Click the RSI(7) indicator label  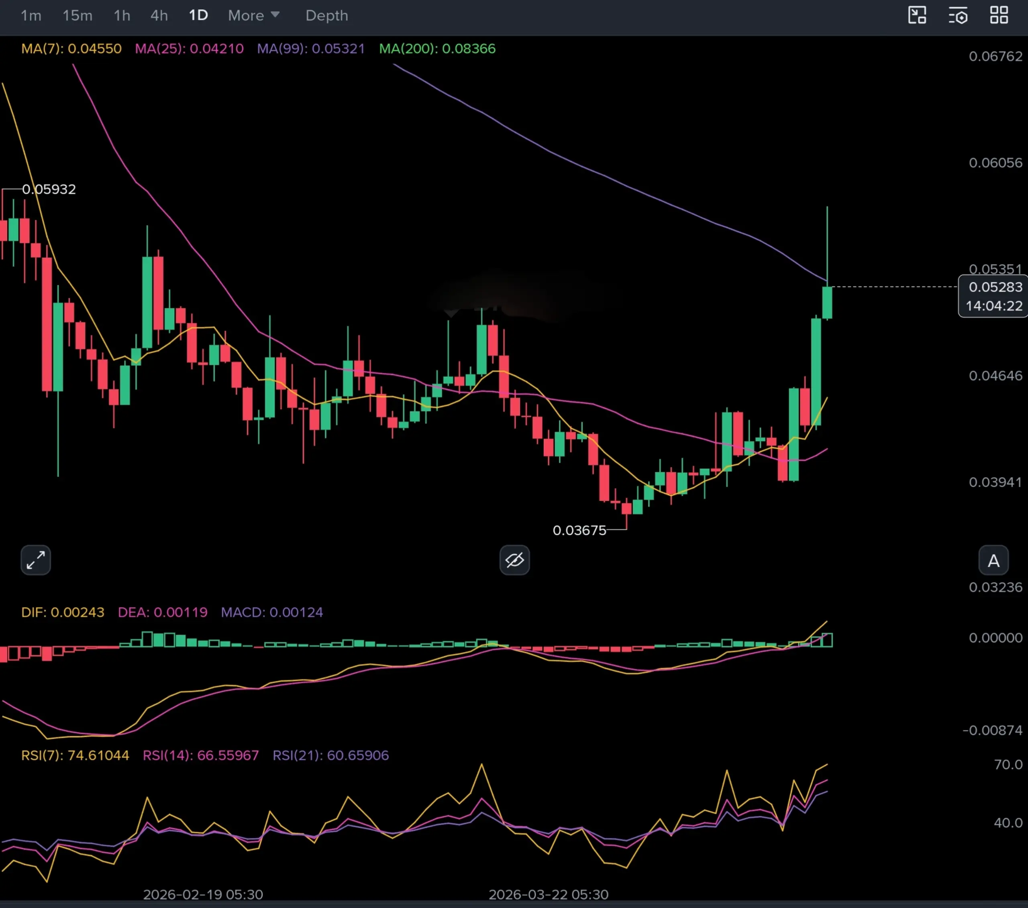click(75, 755)
